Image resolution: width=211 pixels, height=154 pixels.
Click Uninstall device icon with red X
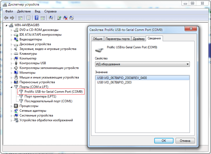[x=65, y=18]
